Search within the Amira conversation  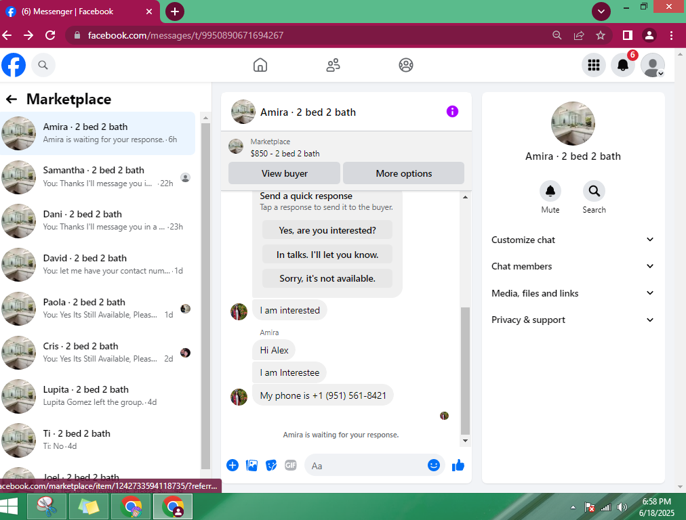click(x=594, y=191)
